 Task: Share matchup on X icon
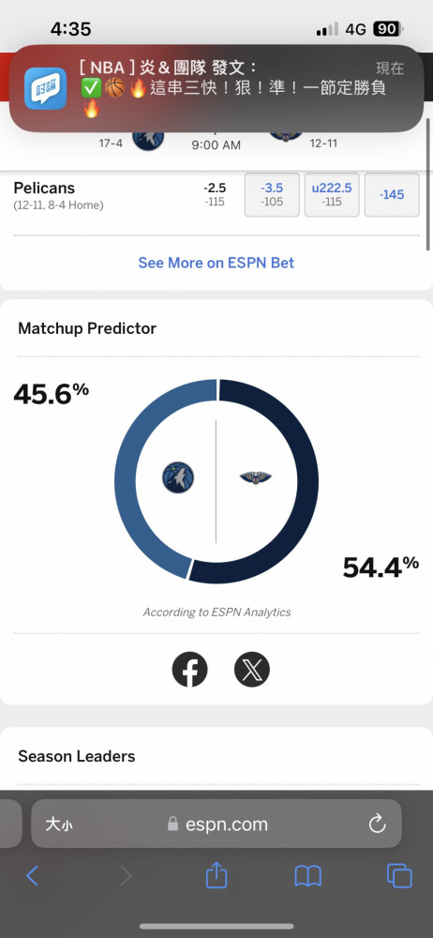pos(252,670)
